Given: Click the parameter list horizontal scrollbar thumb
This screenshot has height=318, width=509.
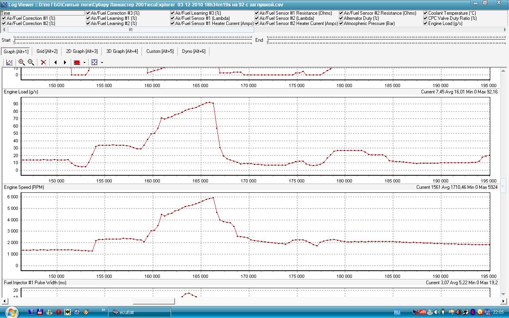Looking at the screenshot, I should (x=130, y=30).
